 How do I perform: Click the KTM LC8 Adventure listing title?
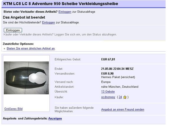pos(61,4)
